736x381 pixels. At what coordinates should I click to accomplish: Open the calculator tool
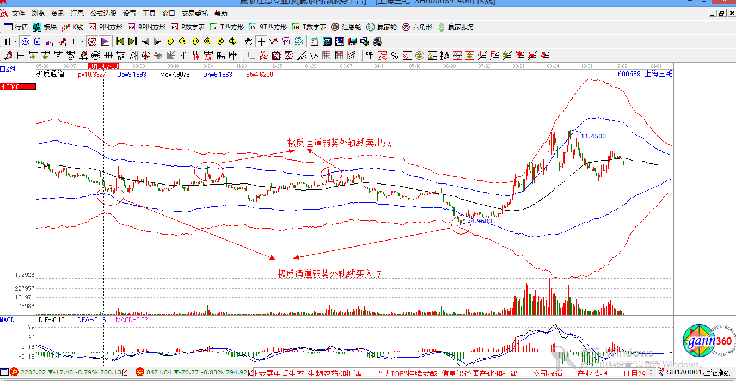click(327, 41)
